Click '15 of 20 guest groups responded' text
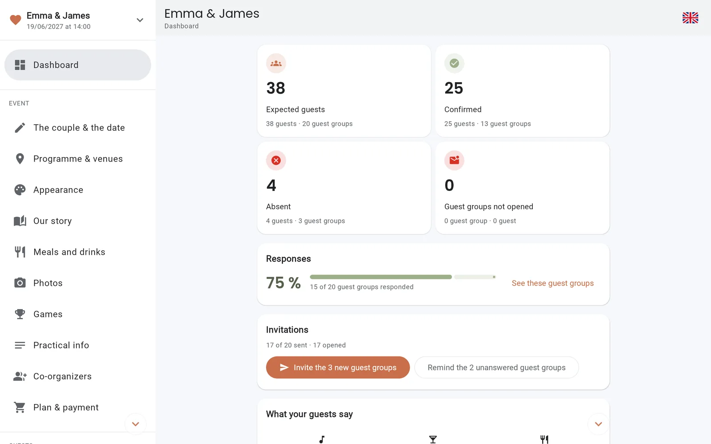This screenshot has height=444, width=711. pos(362,287)
